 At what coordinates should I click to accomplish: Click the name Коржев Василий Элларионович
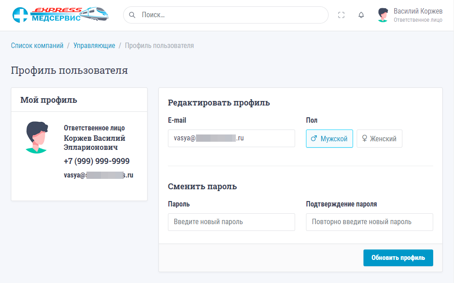95,143
